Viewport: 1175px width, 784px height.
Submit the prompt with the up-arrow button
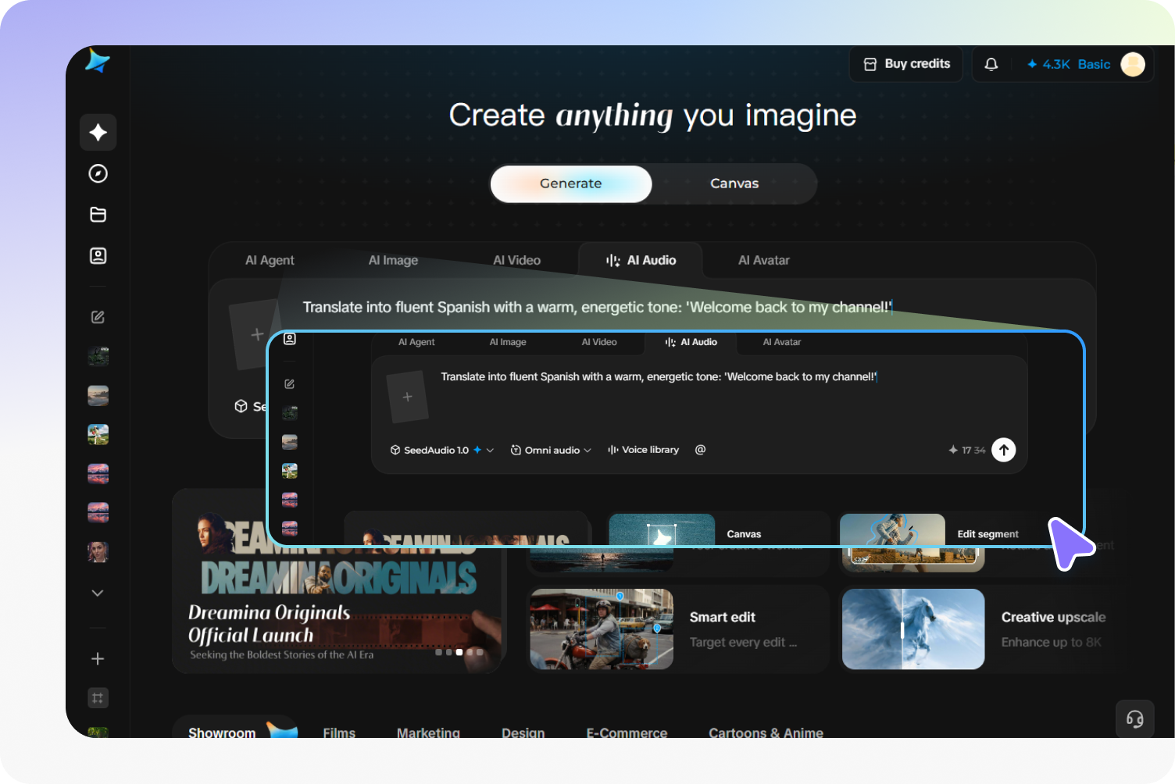pyautogui.click(x=1004, y=450)
